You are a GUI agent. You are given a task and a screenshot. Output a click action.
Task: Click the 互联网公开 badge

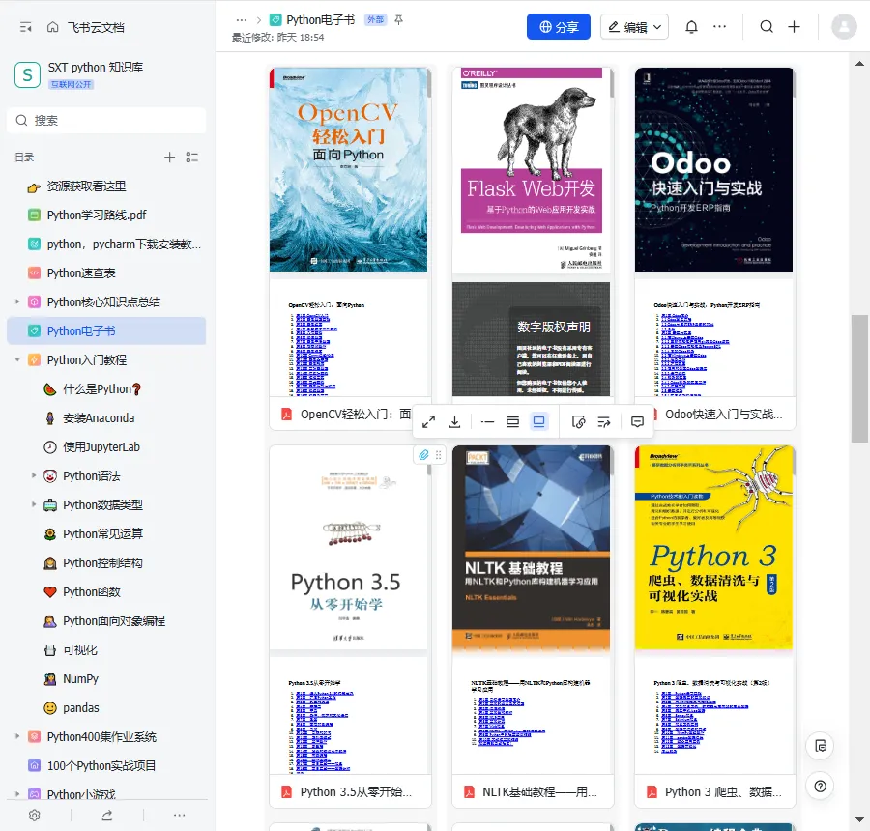71,84
